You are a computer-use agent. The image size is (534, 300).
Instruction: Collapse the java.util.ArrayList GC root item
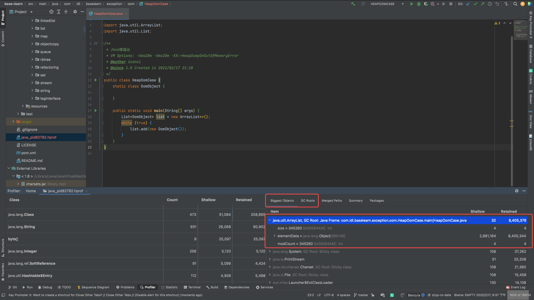(x=270, y=220)
